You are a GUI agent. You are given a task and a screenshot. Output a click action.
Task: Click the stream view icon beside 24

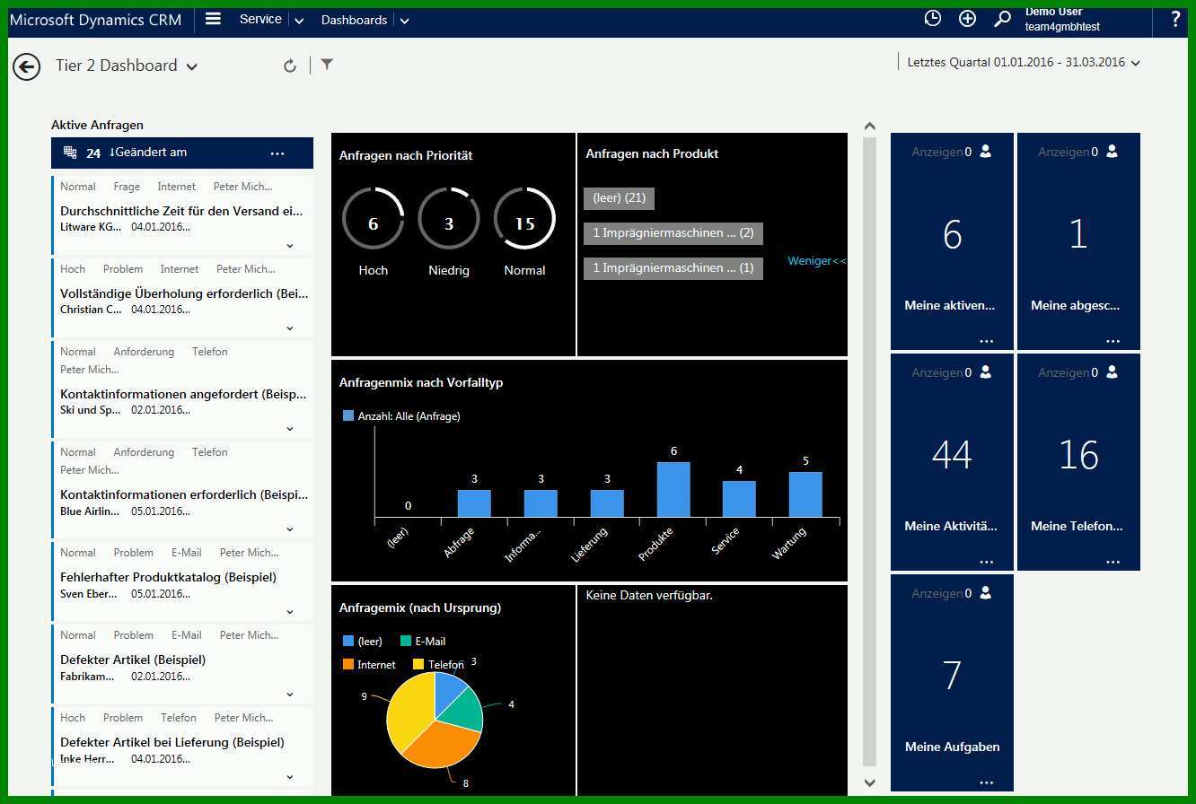tap(70, 153)
